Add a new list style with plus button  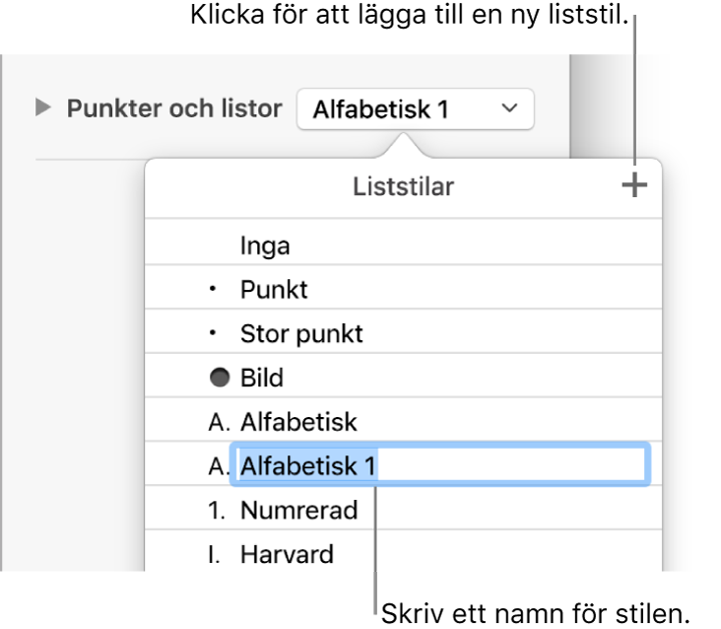(634, 185)
